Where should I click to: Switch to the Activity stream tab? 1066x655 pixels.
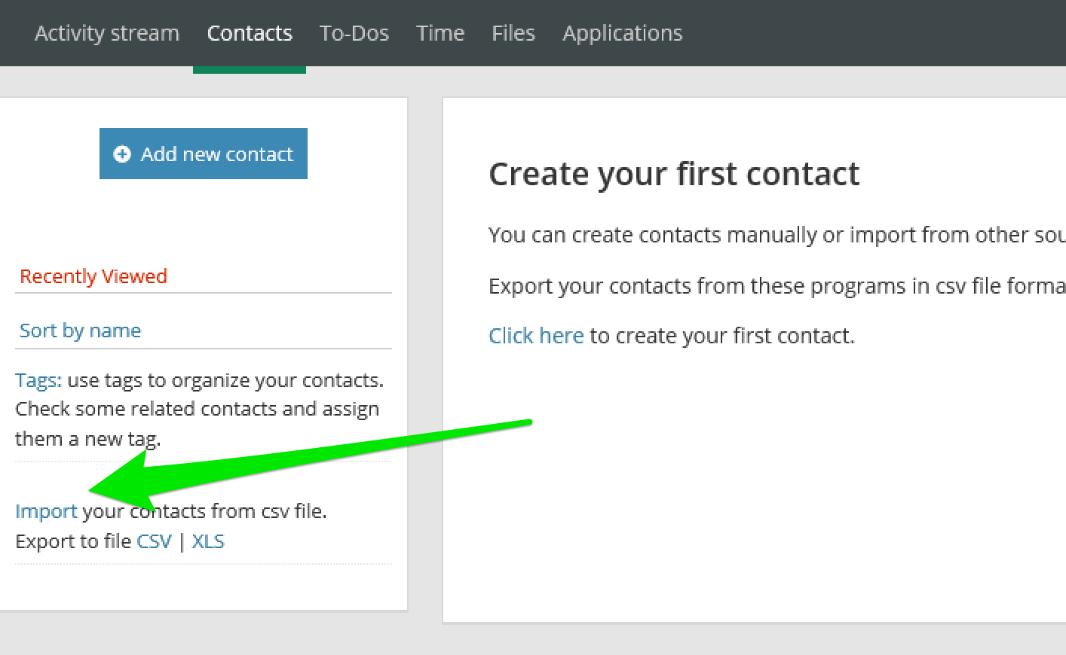pyautogui.click(x=106, y=32)
